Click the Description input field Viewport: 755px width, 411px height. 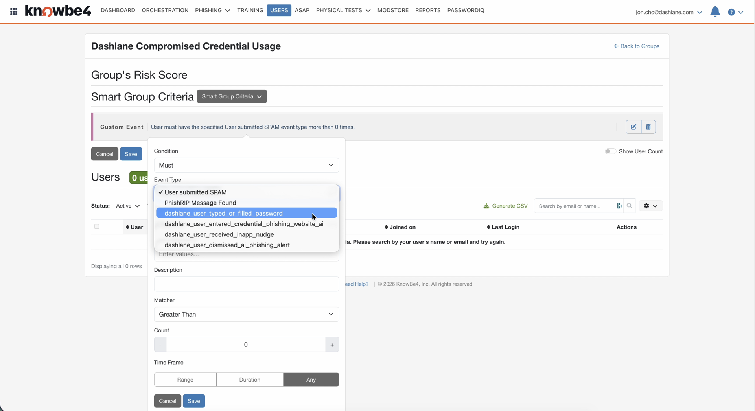point(247,284)
